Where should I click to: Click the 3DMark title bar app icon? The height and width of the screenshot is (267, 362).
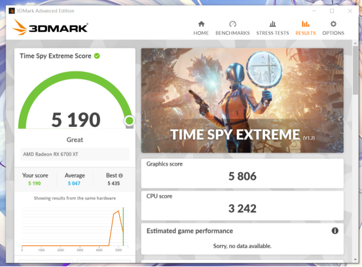(12, 11)
